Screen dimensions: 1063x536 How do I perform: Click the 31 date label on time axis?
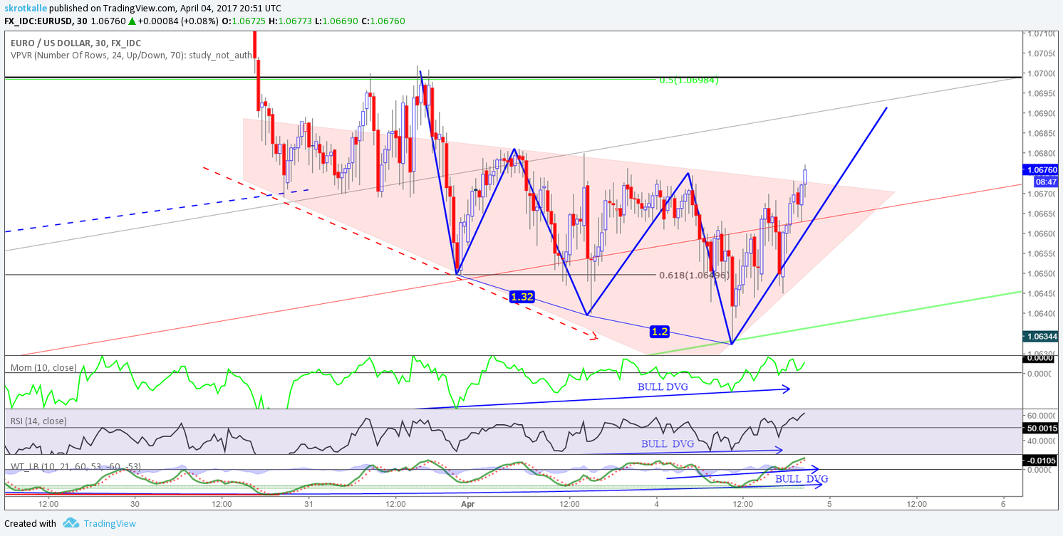pyautogui.click(x=308, y=504)
